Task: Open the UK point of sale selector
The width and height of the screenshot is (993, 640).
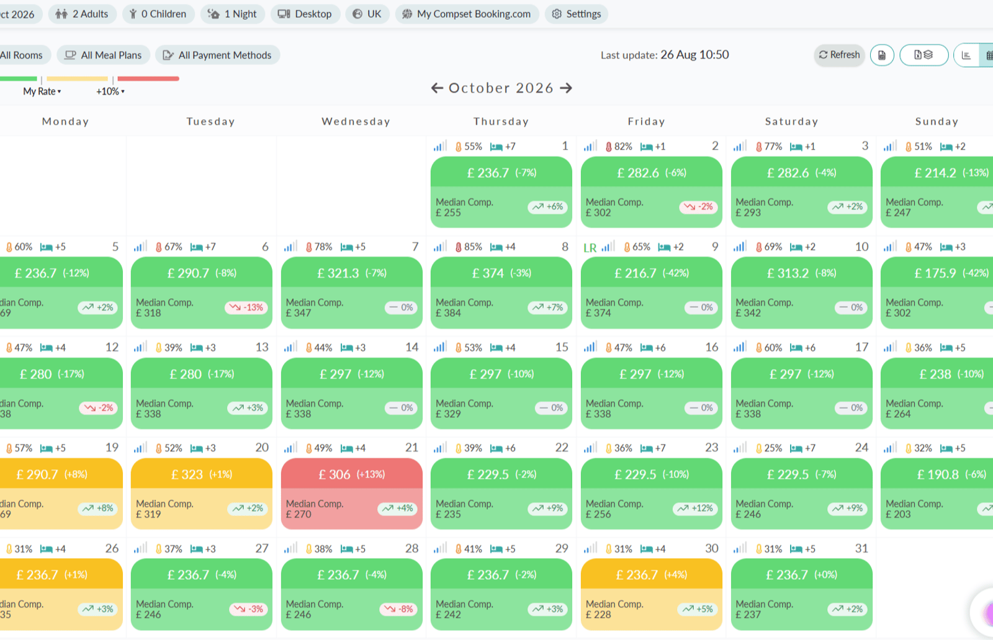Action: pos(367,14)
